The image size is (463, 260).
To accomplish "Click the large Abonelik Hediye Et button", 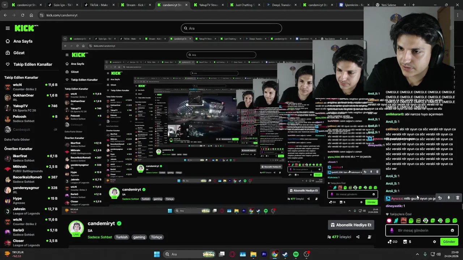I will click(x=351, y=225).
